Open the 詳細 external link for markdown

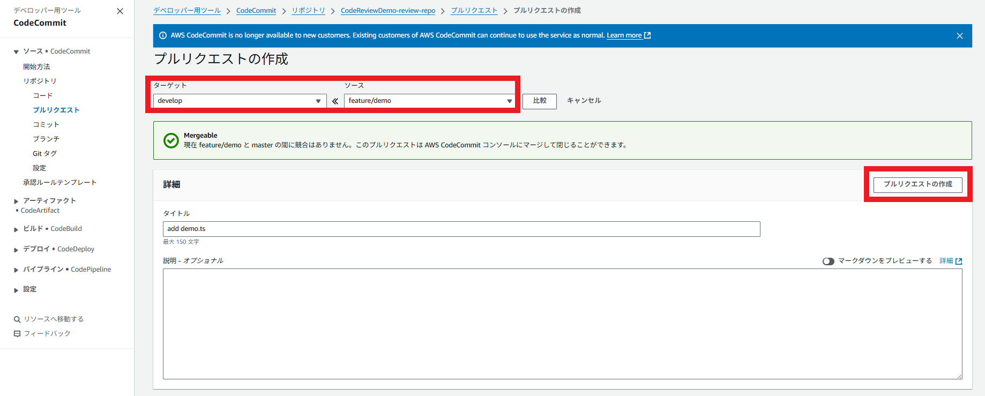[x=951, y=261]
